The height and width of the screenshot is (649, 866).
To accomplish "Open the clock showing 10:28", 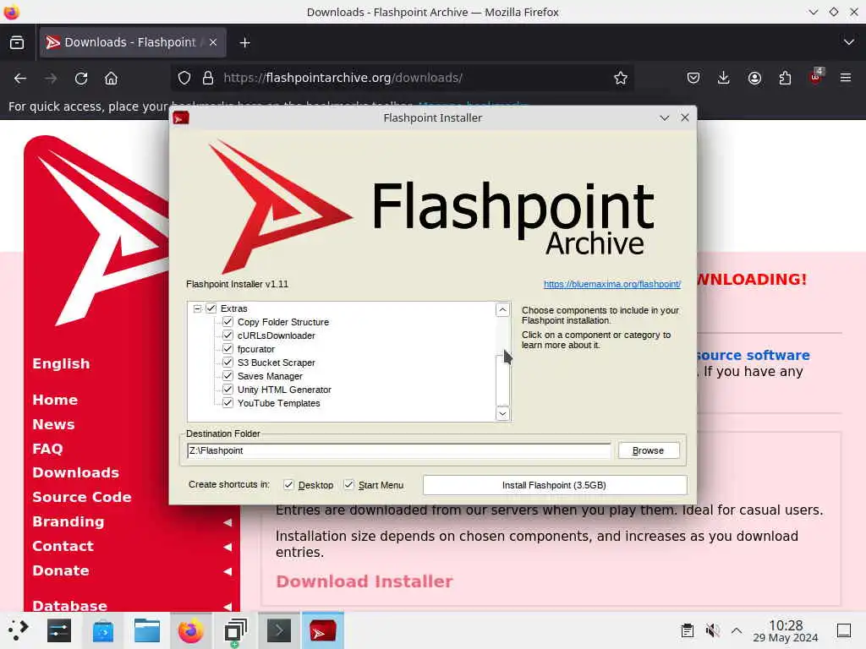I will (x=786, y=630).
